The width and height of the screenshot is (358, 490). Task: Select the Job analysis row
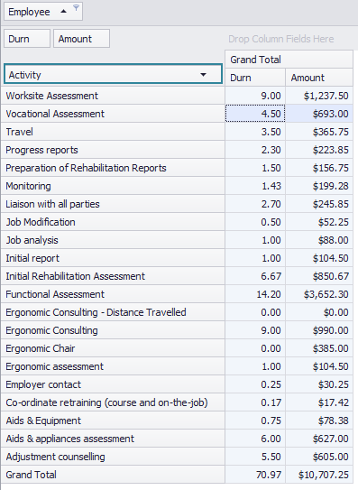pyautogui.click(x=113, y=240)
